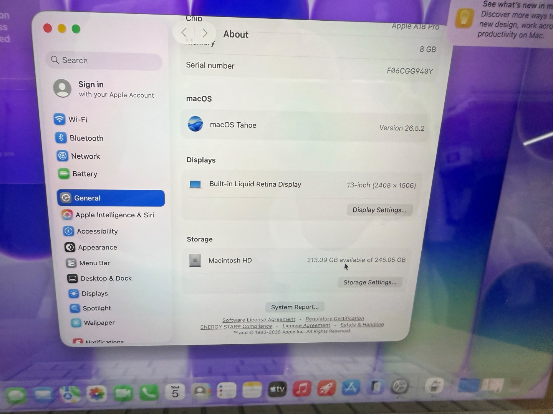Viewport: 553px width, 414px height.
Task: Open Music from the Dock
Action: [x=302, y=389]
